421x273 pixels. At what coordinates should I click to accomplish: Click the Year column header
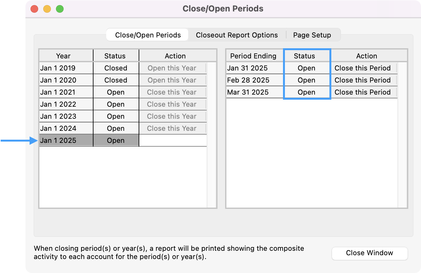pyautogui.click(x=63, y=56)
